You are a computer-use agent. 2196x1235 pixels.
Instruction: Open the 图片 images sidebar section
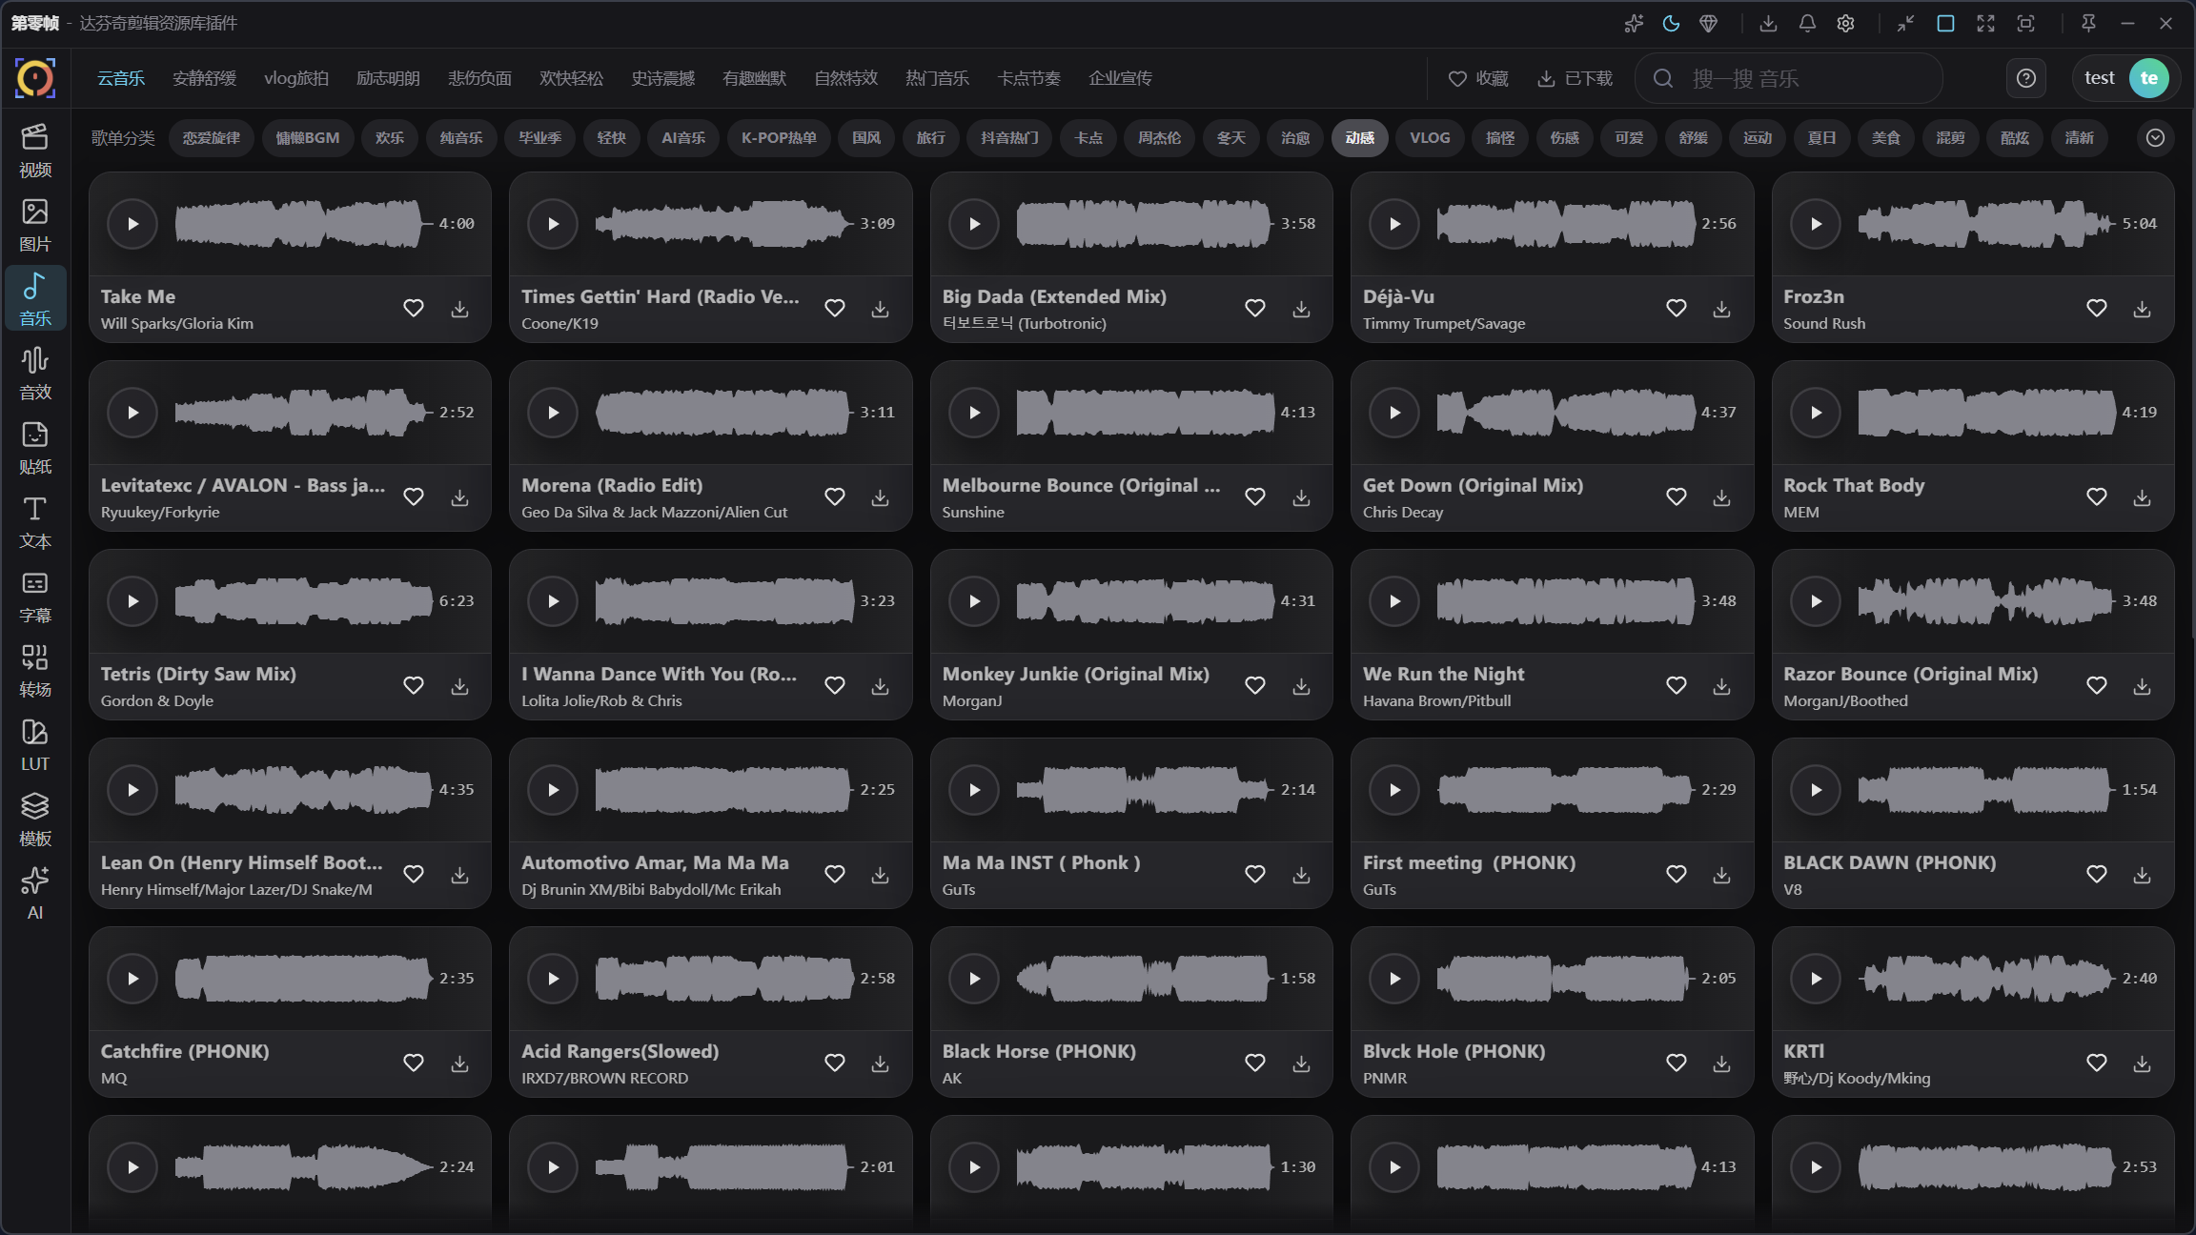point(35,224)
